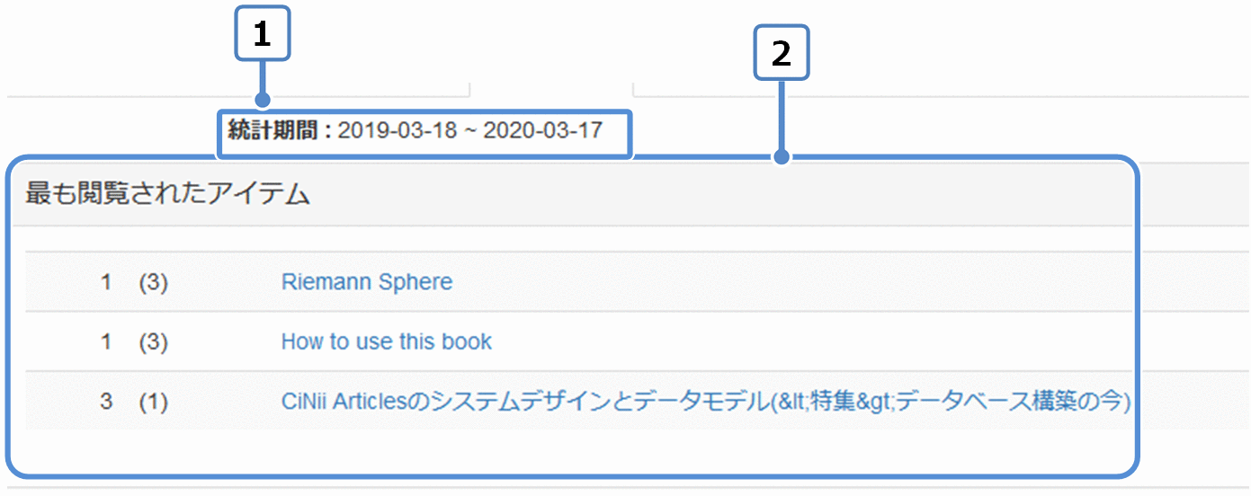Click rank number in How to use this book row
1251x496 pixels.
click(x=106, y=341)
